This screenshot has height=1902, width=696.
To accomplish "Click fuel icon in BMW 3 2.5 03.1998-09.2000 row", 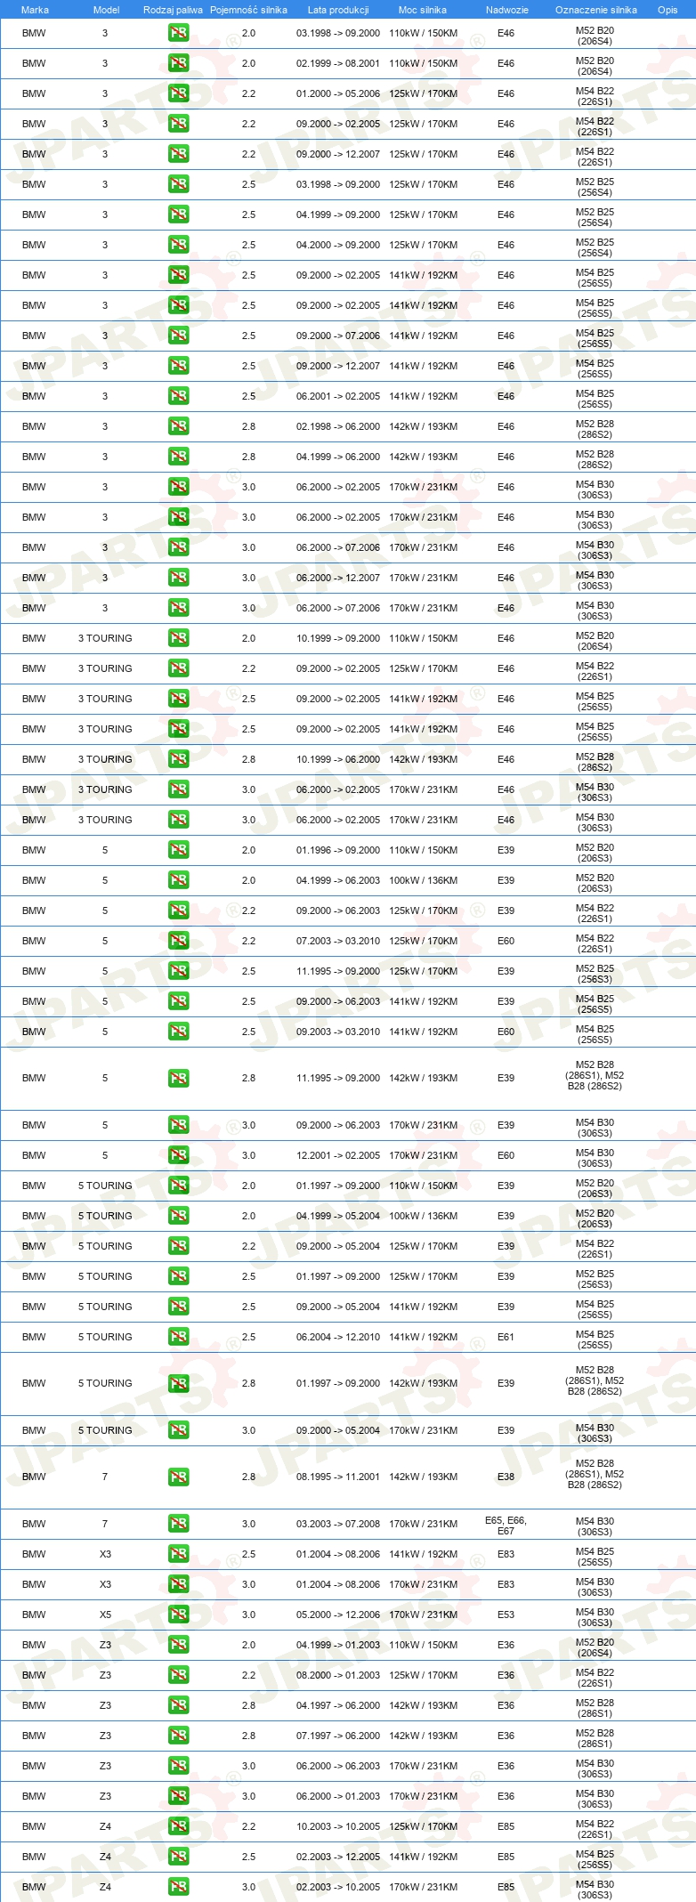I will (x=178, y=184).
